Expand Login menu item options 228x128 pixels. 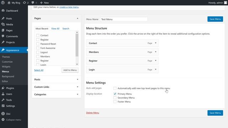coord(156,69)
